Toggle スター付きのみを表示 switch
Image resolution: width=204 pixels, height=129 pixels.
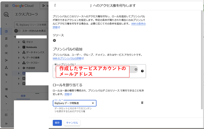point(17,31)
